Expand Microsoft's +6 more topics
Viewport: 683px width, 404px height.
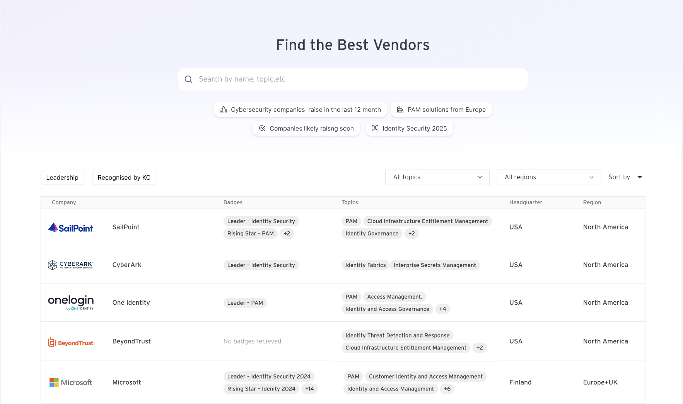(x=447, y=389)
